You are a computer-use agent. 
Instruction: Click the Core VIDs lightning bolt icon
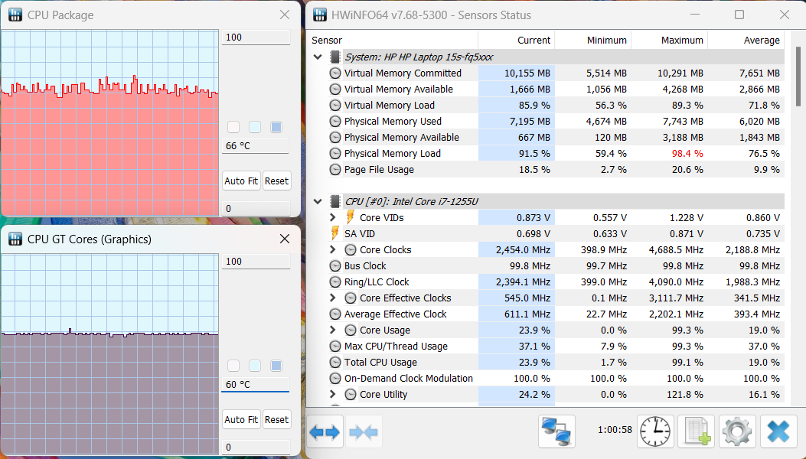[350, 217]
